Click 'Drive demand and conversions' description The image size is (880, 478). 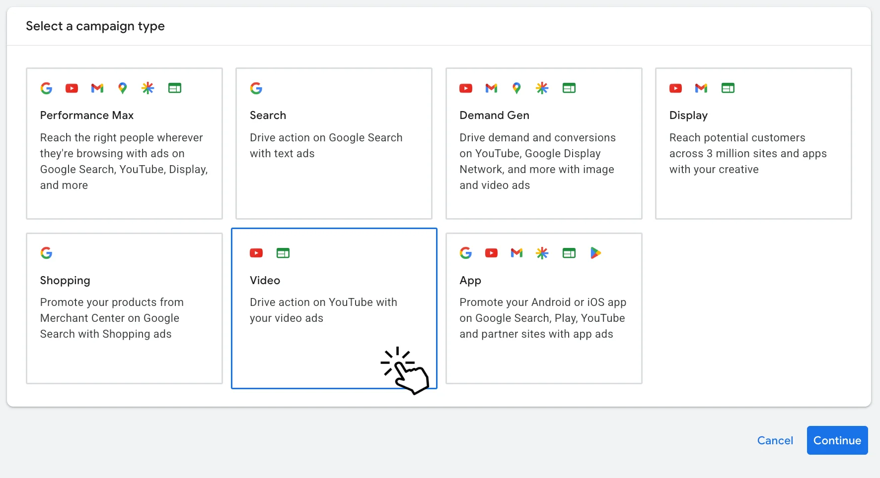pyautogui.click(x=538, y=138)
